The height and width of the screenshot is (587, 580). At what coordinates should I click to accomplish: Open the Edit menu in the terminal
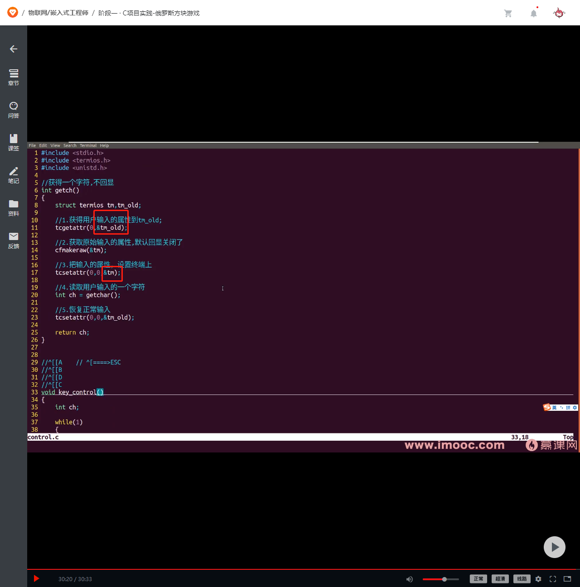pos(43,145)
